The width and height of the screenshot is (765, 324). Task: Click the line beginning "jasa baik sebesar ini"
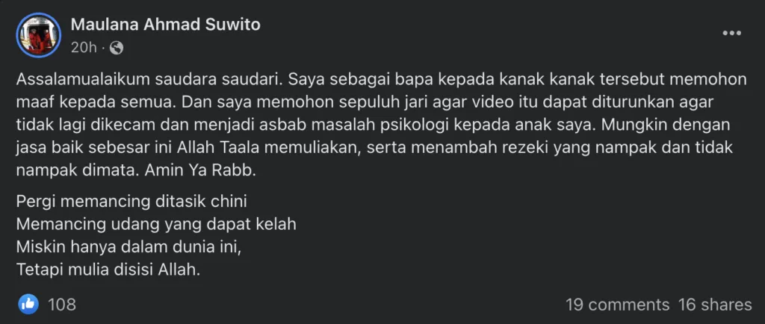(375, 147)
